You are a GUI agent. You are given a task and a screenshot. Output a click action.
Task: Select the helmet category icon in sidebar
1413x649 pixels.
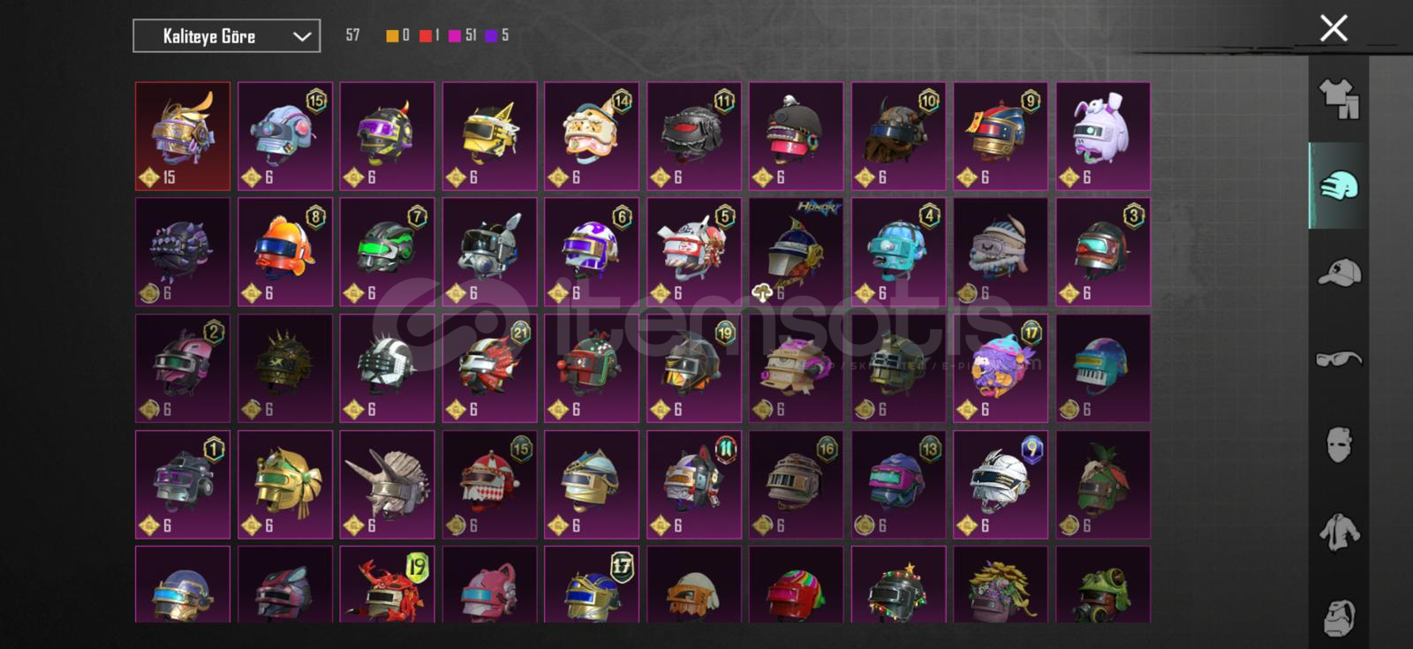[1339, 185]
